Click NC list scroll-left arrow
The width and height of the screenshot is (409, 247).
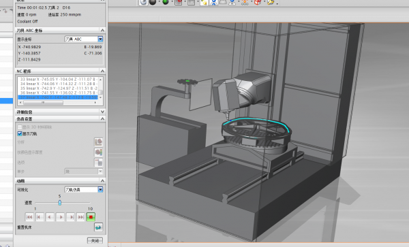coord(20,103)
